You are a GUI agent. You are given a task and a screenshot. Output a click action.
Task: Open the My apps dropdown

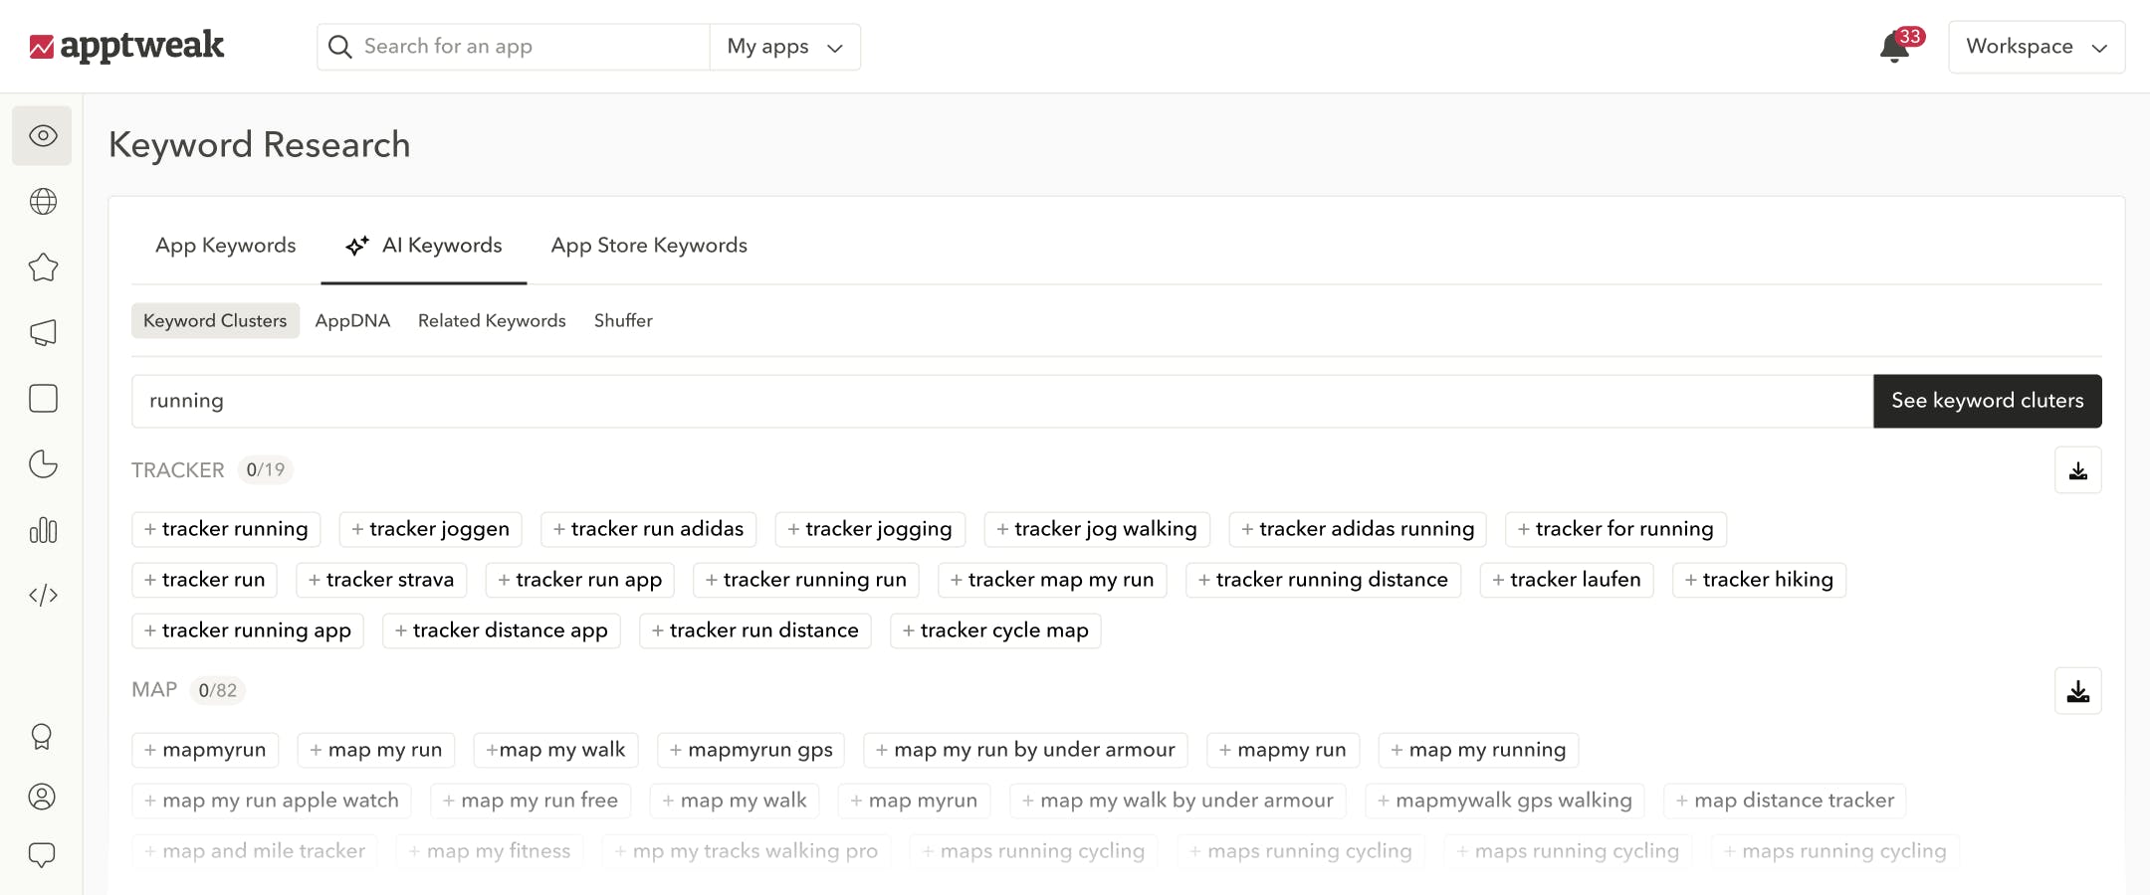(784, 46)
